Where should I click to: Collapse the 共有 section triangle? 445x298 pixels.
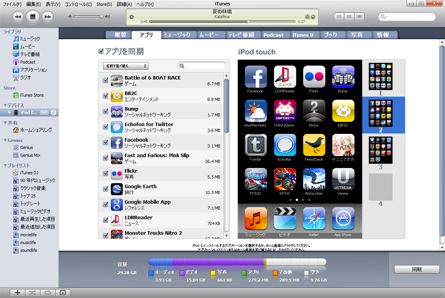(5, 123)
